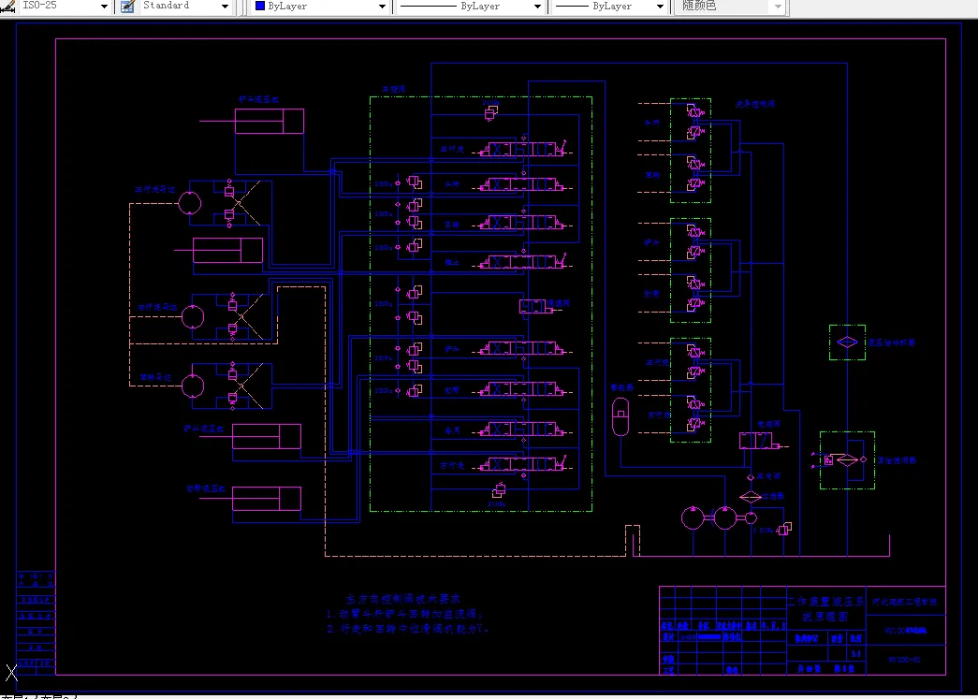This screenshot has height=699, width=978.
Task: Select the left hydraulic pump circle symbol
Action: click(693, 518)
